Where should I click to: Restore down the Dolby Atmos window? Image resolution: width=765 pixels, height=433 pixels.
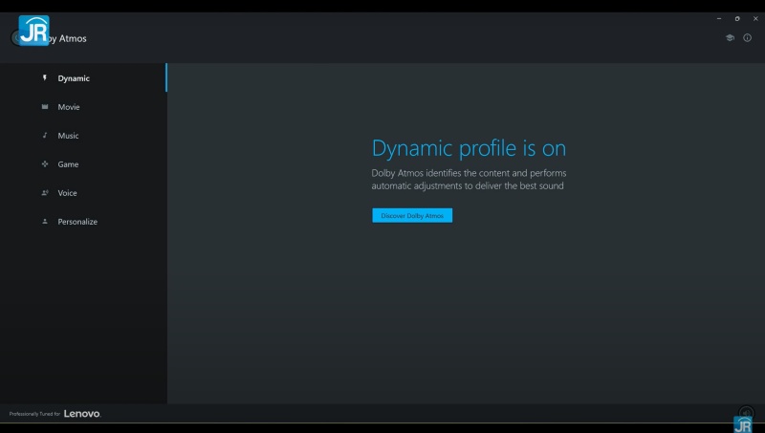point(737,18)
